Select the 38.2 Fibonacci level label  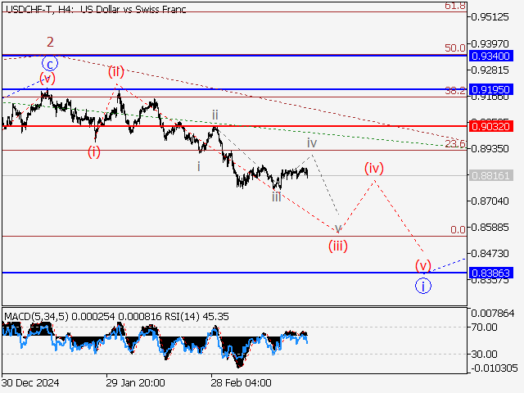coord(455,91)
